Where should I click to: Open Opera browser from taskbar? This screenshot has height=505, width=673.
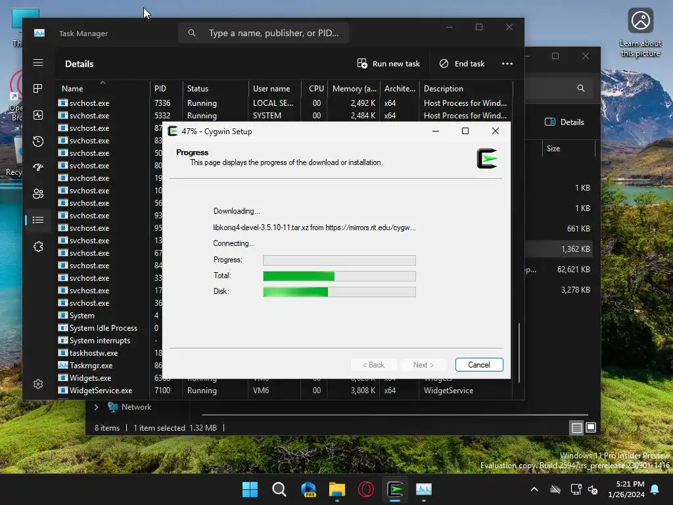[365, 489]
